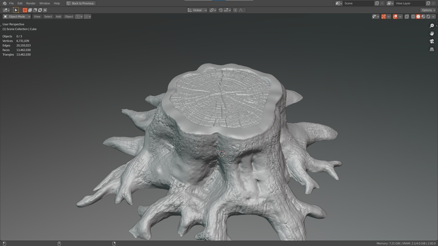Open the Edit menu

20,3
